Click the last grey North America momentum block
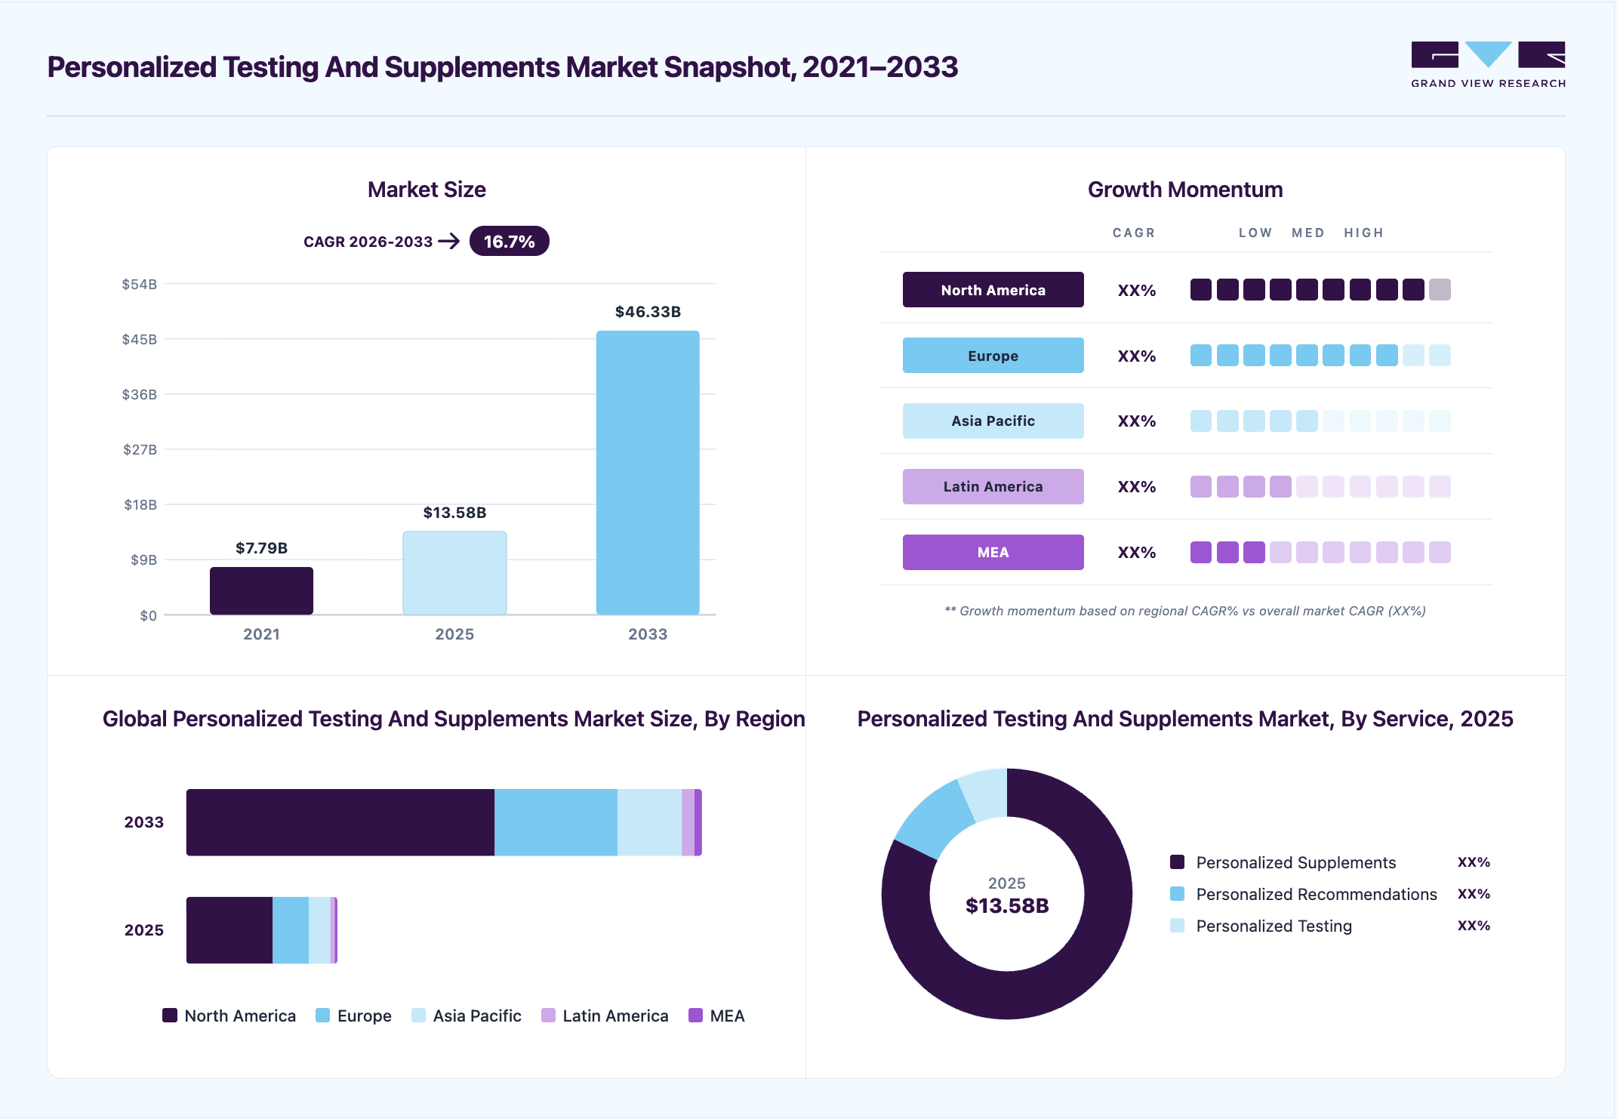Screen dimensions: 1617x1119 tap(1440, 290)
